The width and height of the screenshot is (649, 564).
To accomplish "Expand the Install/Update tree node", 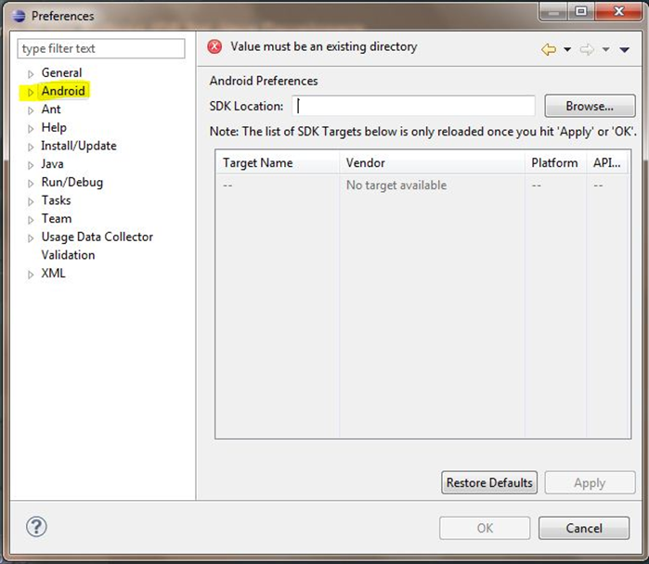I will coord(31,147).
